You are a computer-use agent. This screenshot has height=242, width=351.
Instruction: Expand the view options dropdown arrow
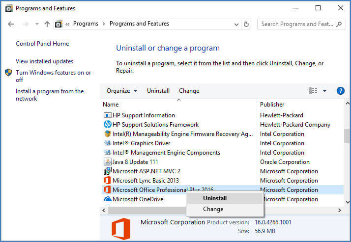point(325,91)
